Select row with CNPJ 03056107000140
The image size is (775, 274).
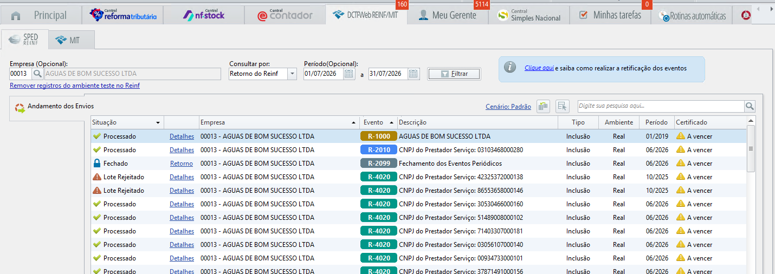coord(418,245)
